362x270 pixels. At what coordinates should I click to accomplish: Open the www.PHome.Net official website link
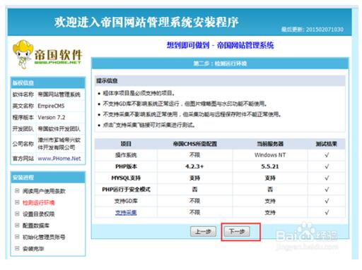click(59, 159)
